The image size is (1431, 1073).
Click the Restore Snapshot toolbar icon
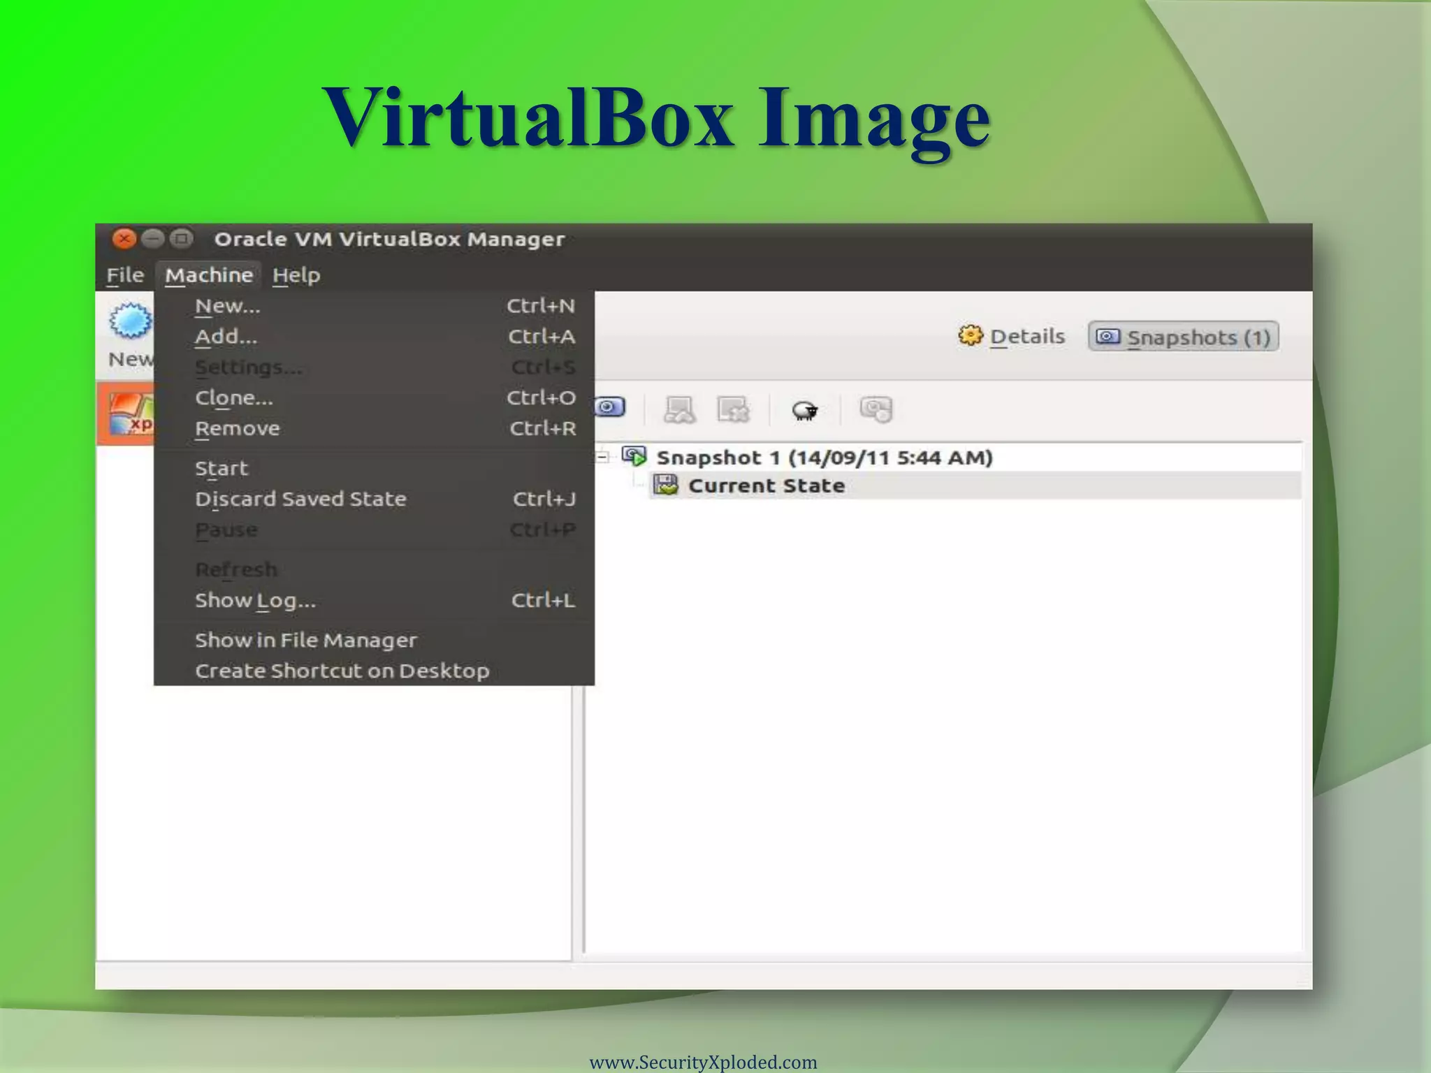679,410
